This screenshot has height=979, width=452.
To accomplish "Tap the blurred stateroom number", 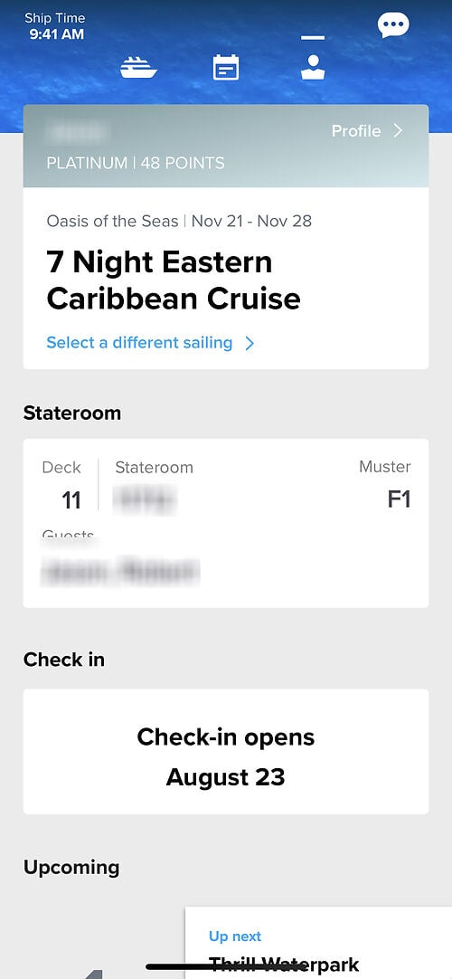I will coord(145,500).
